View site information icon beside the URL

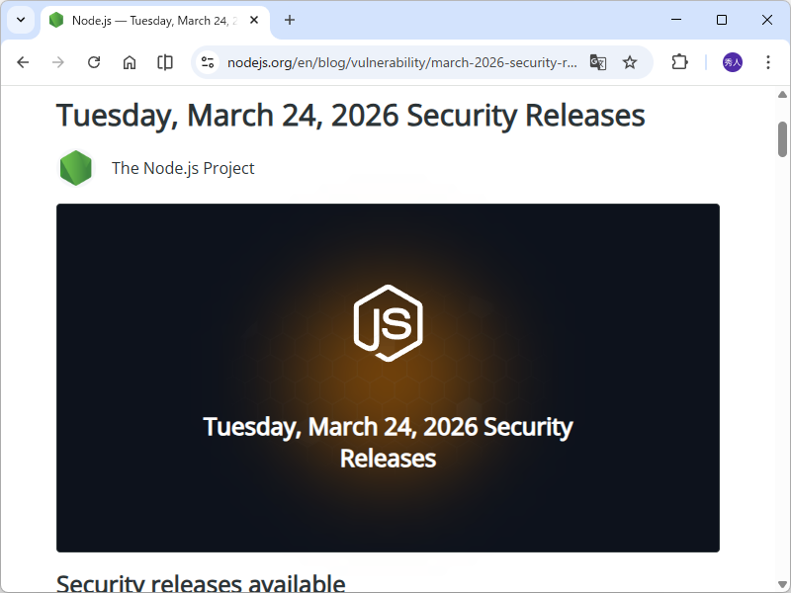(x=208, y=61)
